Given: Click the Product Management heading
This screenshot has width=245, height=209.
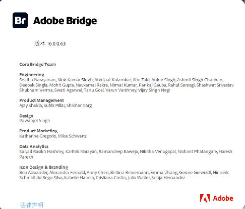Looking at the screenshot, I should pos(41,100).
